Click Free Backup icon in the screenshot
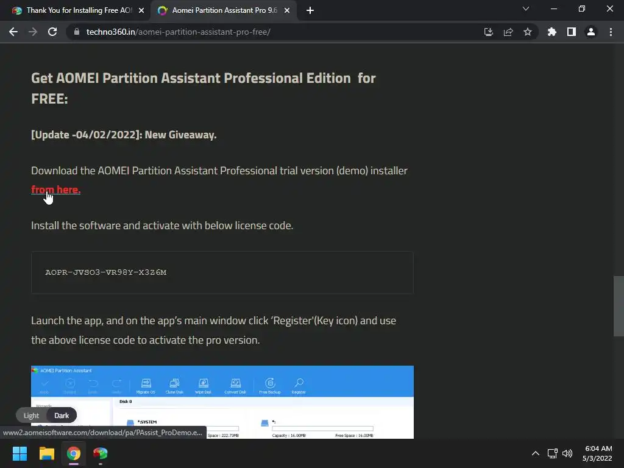624x468 pixels. (270, 386)
